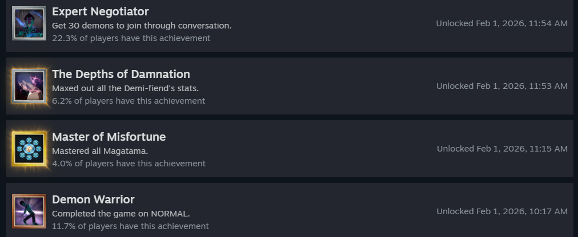Click the 11:53 AM unlock timestamp
Screen dimensions: 578x237
(x=501, y=86)
